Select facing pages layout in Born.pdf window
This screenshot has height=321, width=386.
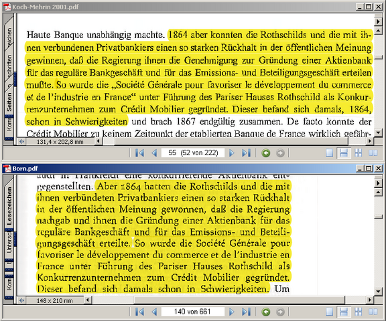point(373,312)
